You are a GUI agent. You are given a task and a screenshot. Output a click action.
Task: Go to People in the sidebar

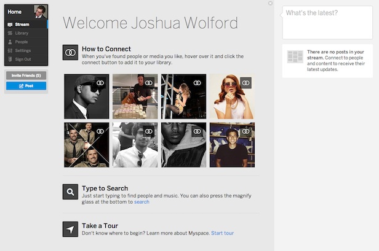pyautogui.click(x=22, y=42)
